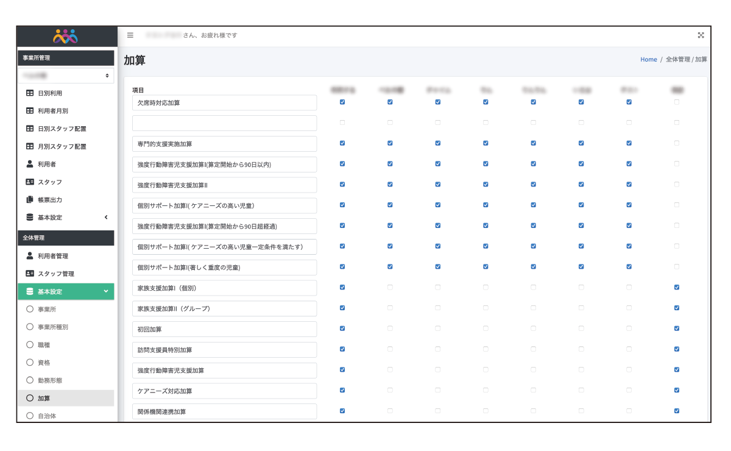
Task: Expand upper 基本設定 via left chevron
Action: (x=106, y=217)
